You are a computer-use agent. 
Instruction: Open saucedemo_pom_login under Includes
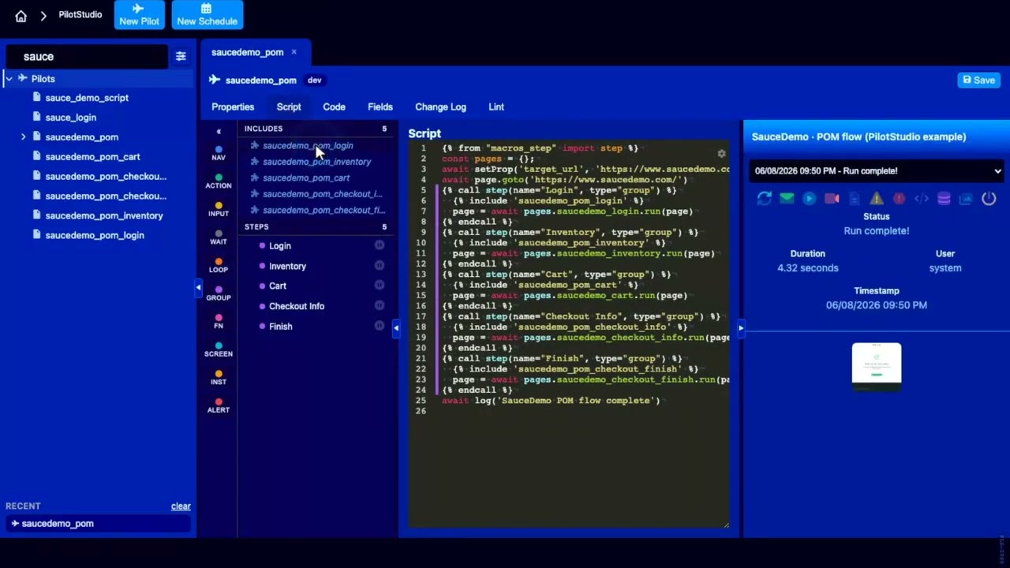click(x=308, y=145)
